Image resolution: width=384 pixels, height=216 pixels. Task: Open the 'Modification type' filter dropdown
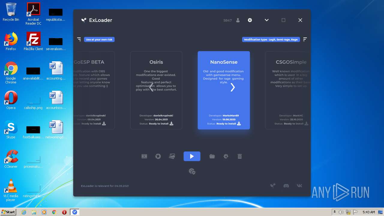pyautogui.click(x=271, y=39)
